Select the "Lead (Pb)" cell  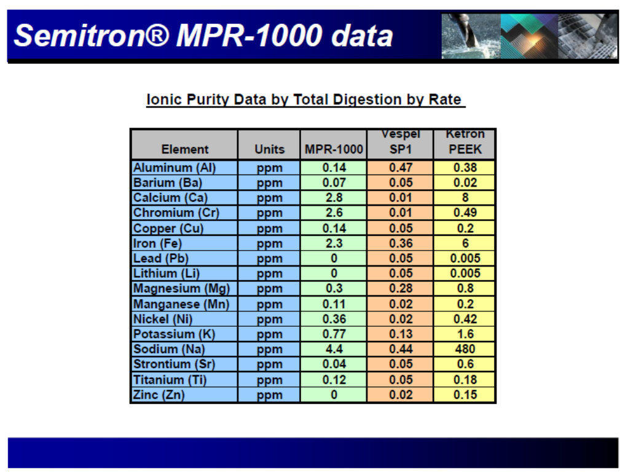coord(184,259)
